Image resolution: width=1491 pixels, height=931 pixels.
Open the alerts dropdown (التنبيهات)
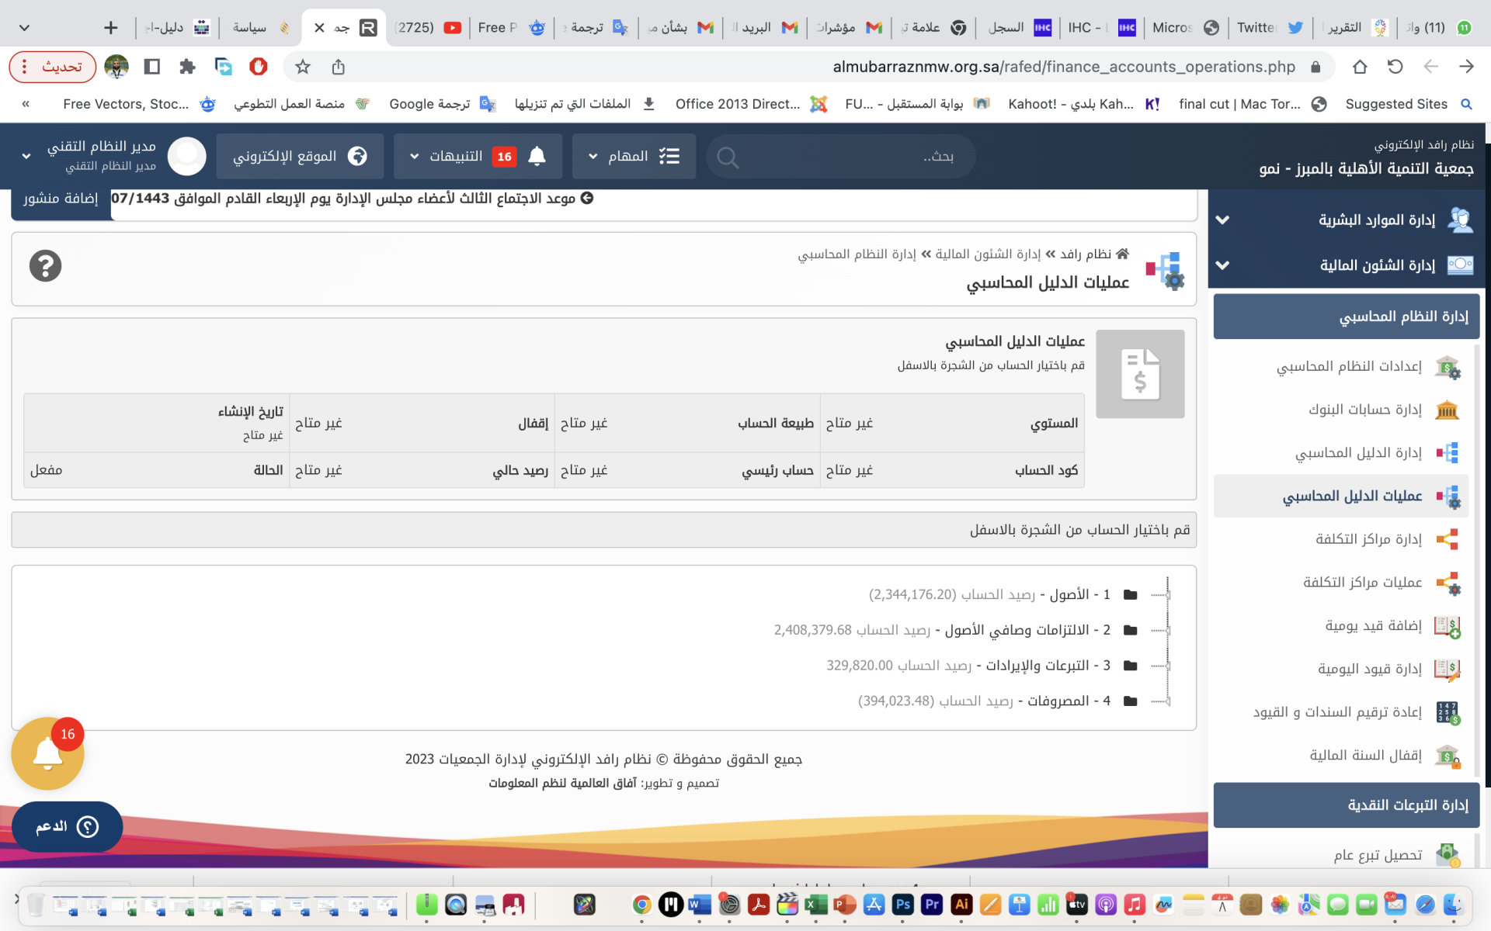(x=478, y=157)
